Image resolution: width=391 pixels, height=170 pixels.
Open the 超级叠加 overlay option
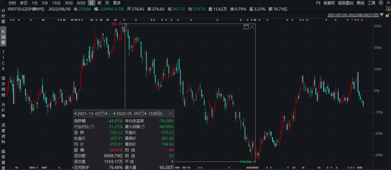(x=346, y=3)
